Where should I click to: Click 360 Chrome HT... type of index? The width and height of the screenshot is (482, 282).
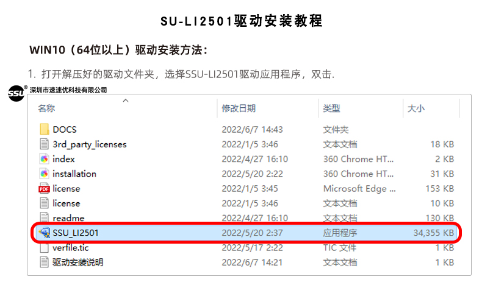pyautogui.click(x=358, y=159)
